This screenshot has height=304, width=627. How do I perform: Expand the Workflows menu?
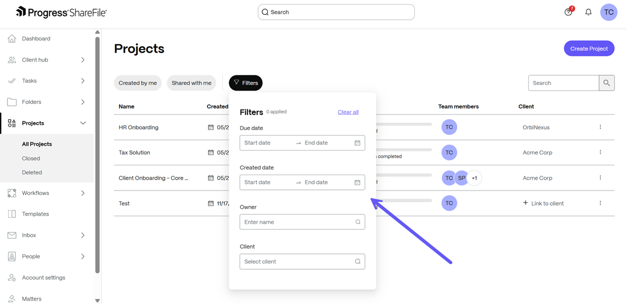pos(83,193)
